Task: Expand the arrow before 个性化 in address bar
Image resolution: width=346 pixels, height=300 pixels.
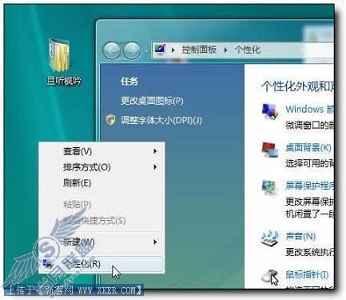Action: [226, 50]
